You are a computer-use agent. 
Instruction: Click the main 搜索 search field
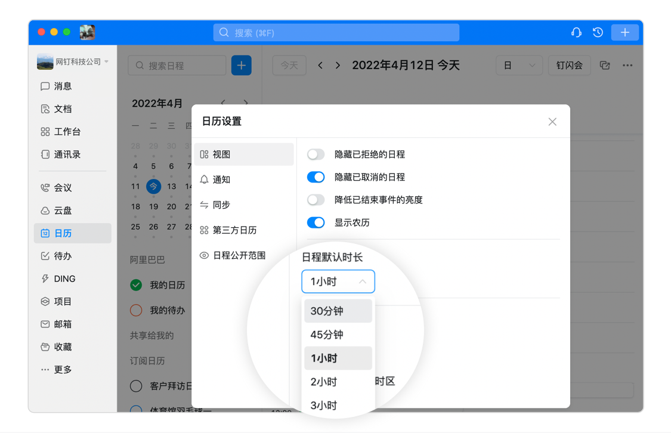(x=336, y=33)
